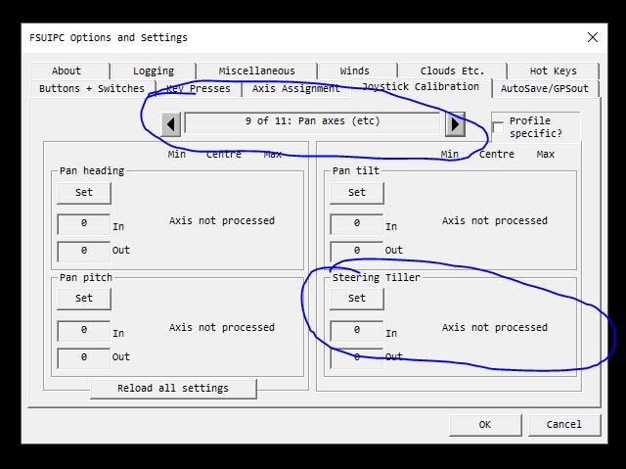Switch to the Miscellaneous tab
The image size is (626, 469).
point(256,71)
